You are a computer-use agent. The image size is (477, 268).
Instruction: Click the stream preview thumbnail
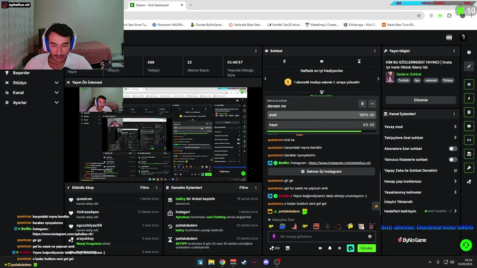163,134
